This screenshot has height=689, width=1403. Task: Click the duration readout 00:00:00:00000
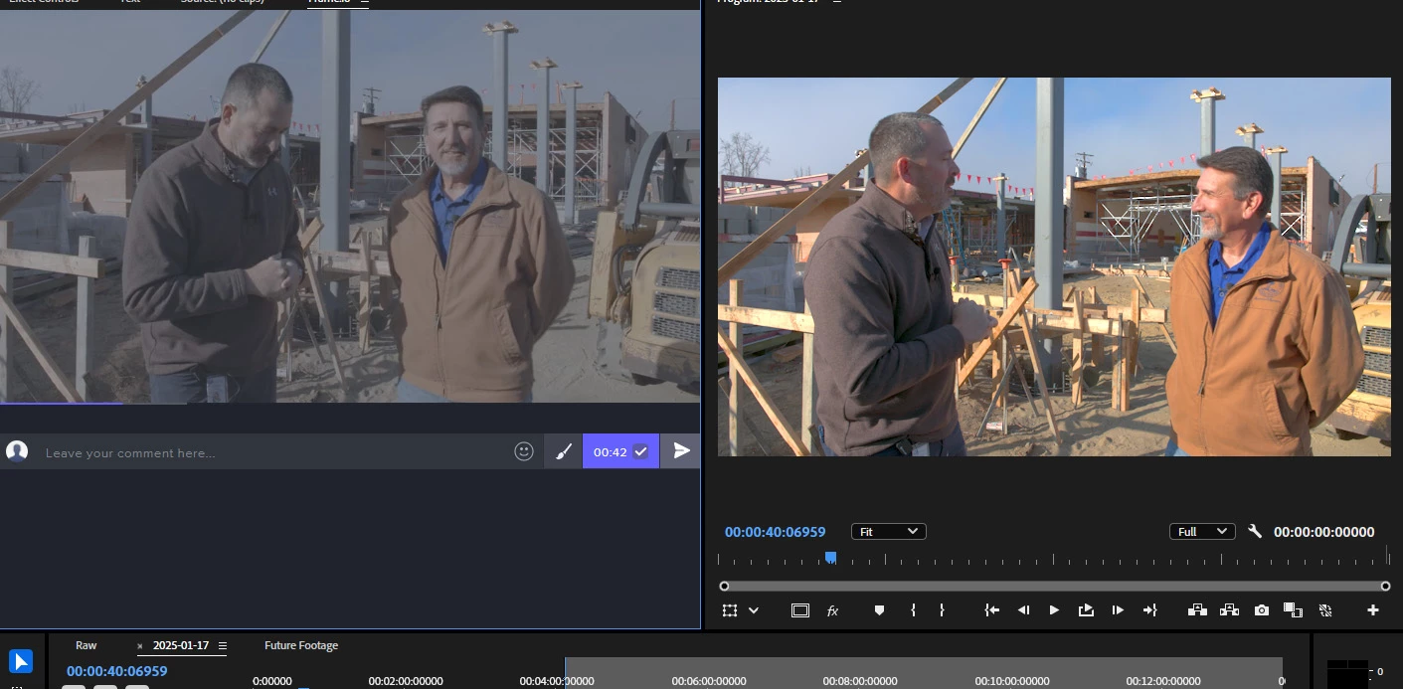click(1324, 532)
